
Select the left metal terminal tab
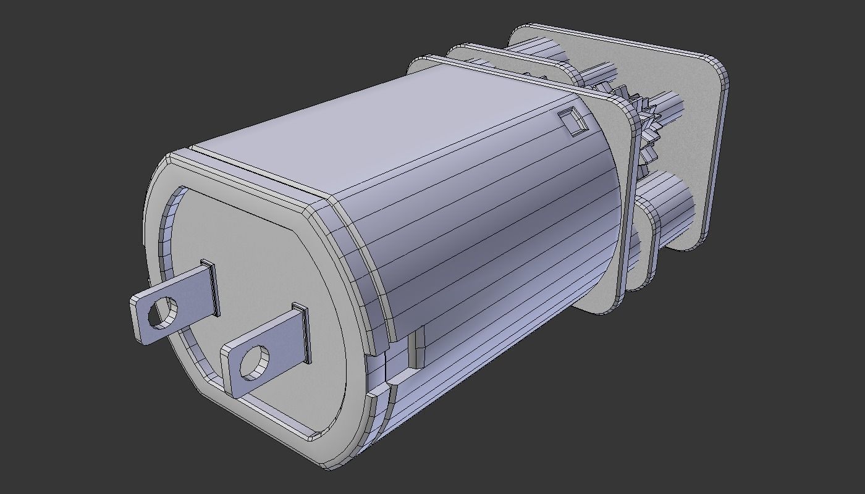tap(174, 303)
